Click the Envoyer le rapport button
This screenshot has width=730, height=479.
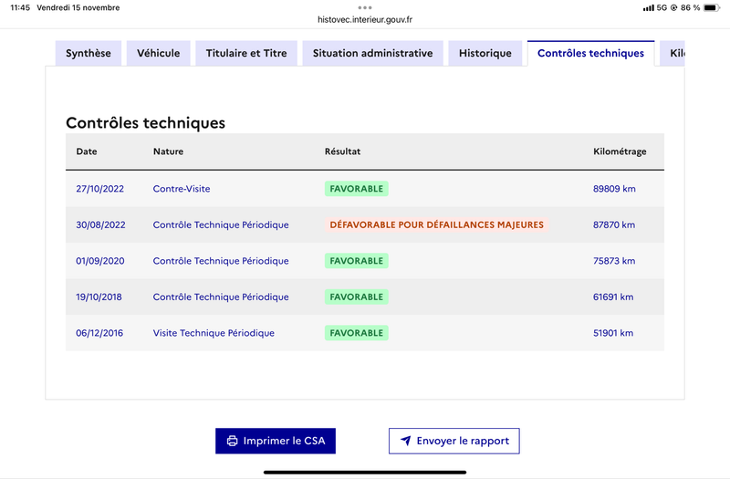pos(454,441)
